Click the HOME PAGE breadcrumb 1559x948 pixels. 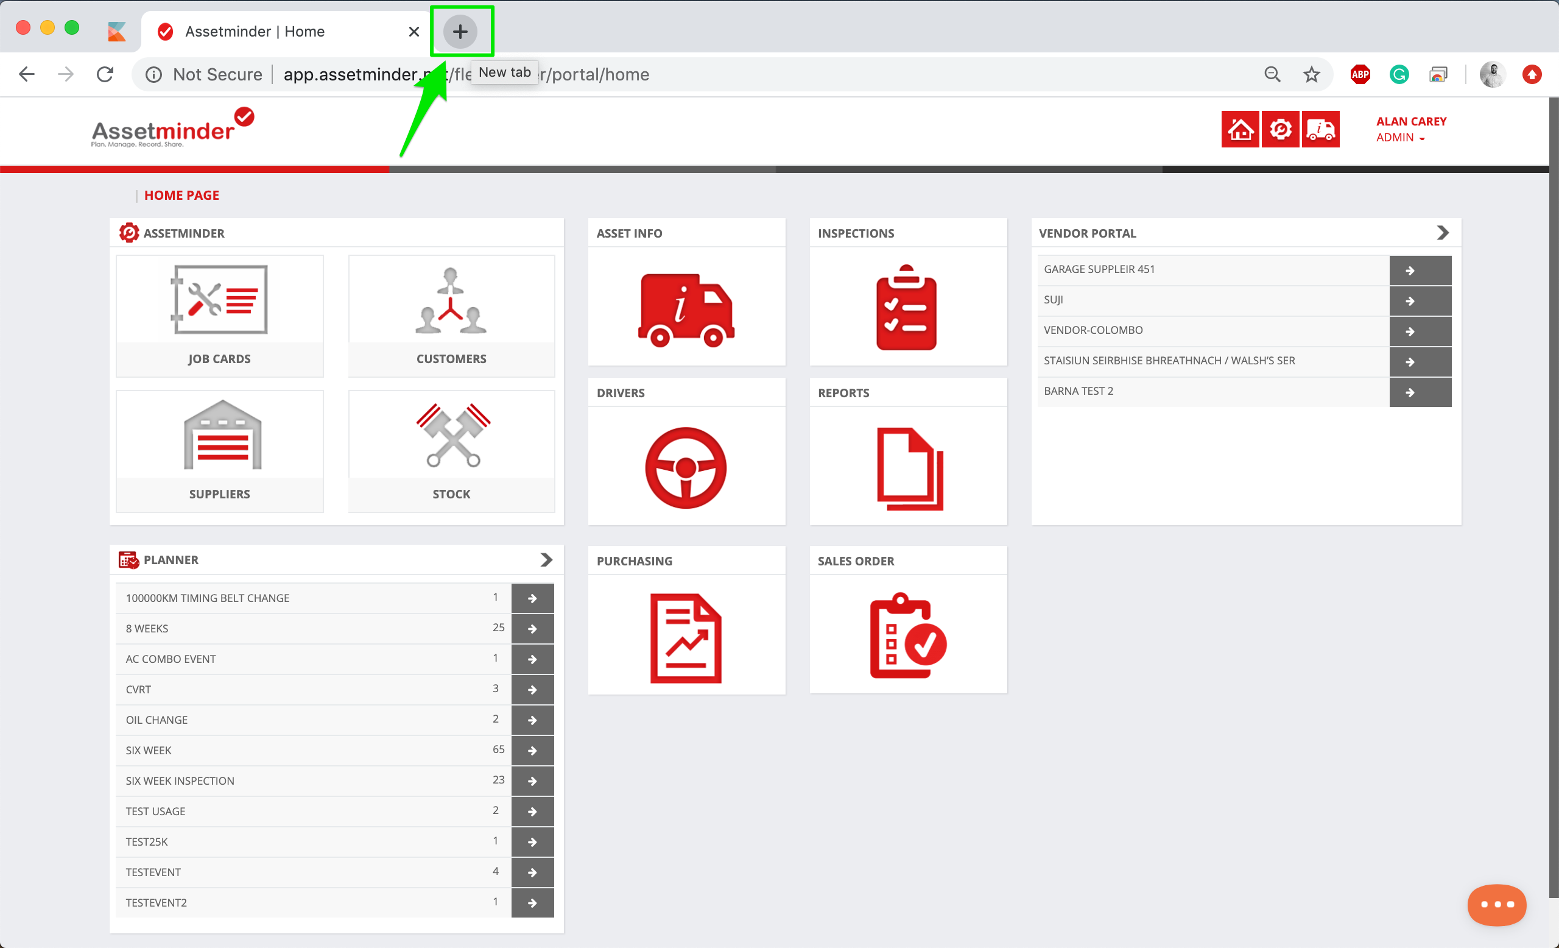pos(181,195)
